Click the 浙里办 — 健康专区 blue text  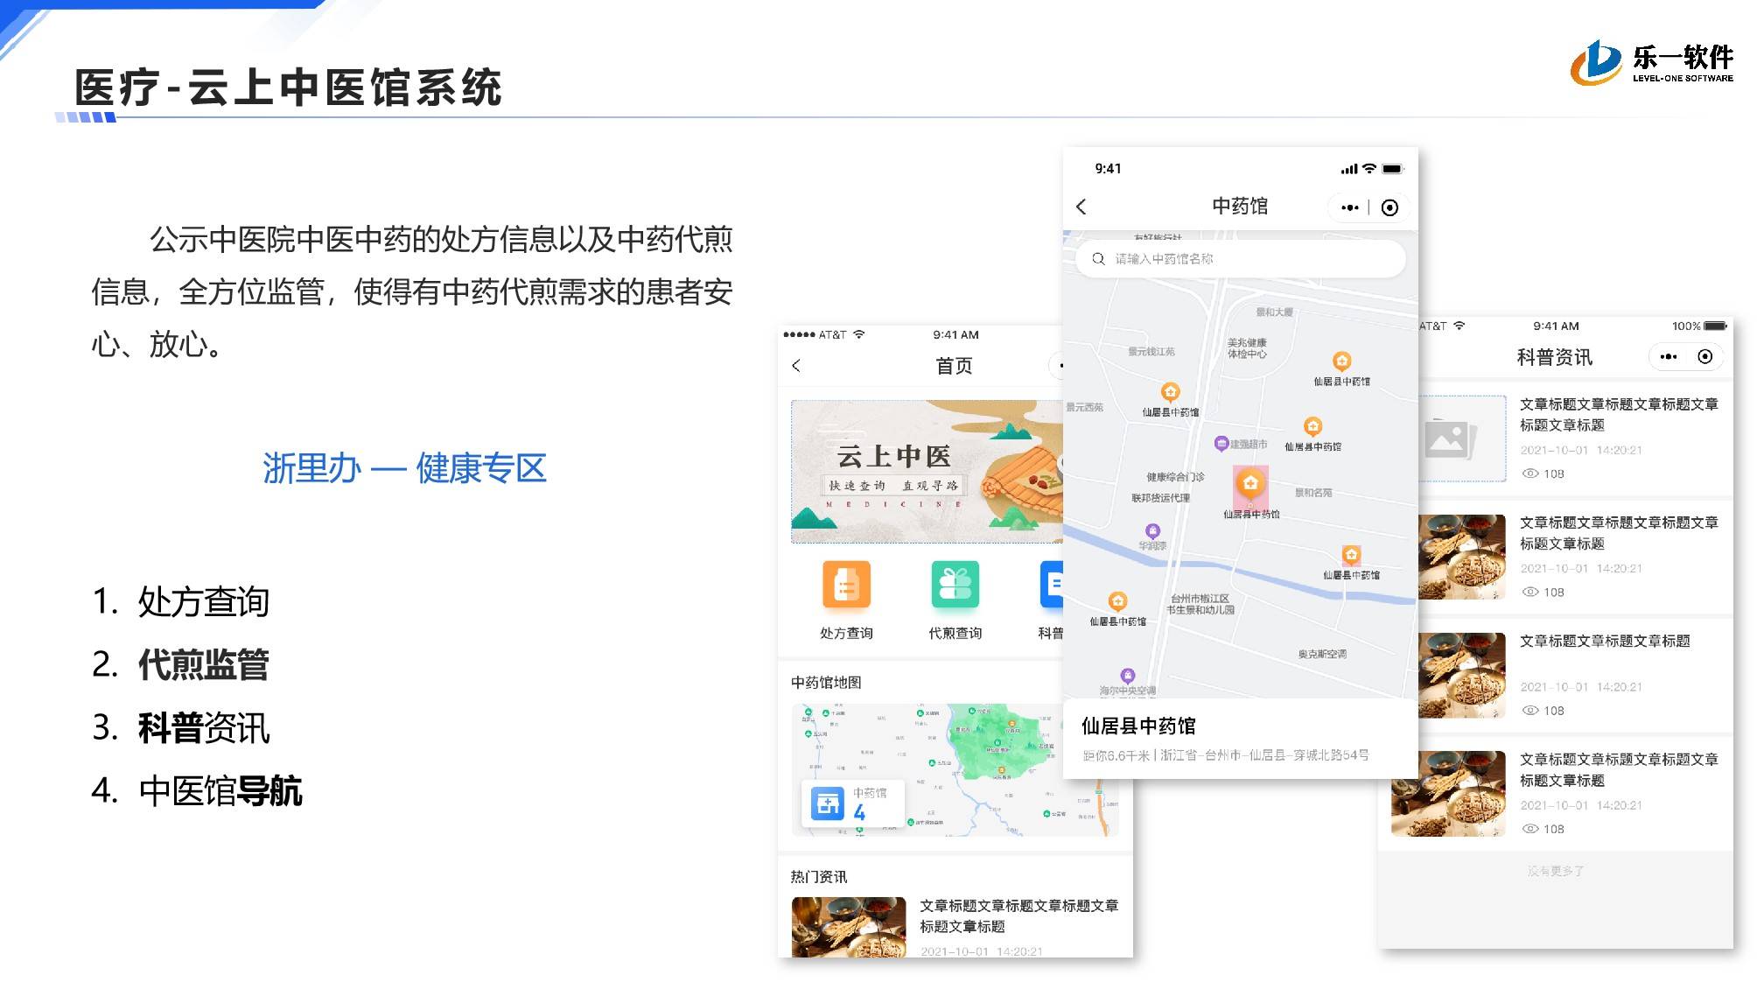tap(404, 468)
